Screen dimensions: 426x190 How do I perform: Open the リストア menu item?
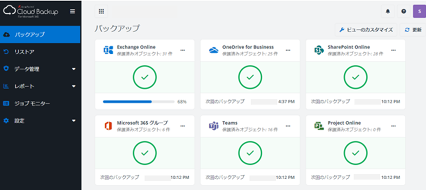pyautogui.click(x=40, y=52)
